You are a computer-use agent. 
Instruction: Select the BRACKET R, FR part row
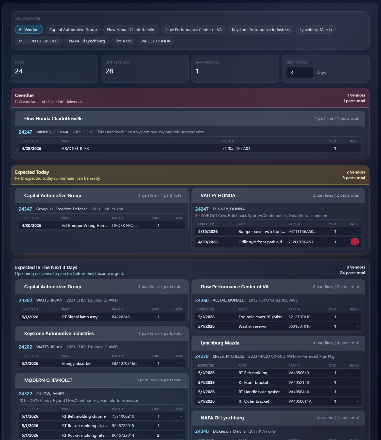pos(190,148)
